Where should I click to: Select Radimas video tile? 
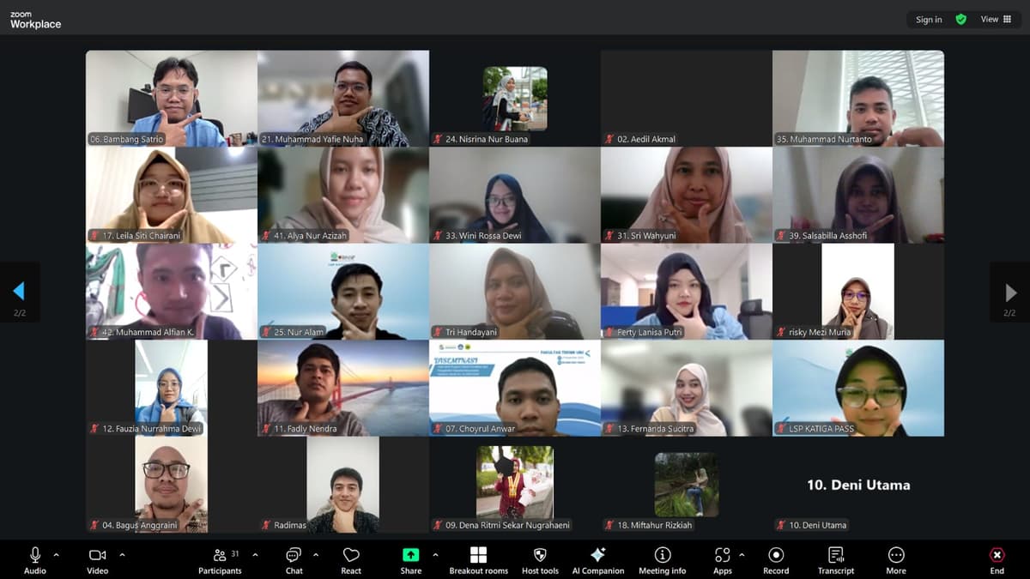(343, 485)
